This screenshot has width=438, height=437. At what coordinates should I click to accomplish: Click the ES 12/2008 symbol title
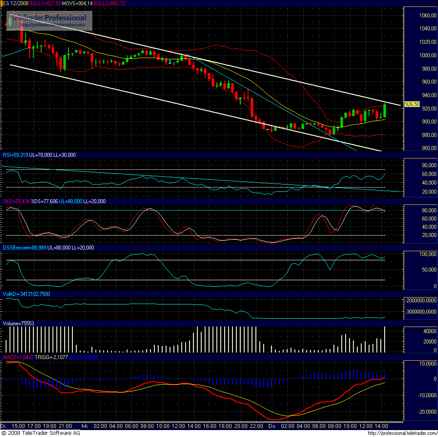[16, 3]
